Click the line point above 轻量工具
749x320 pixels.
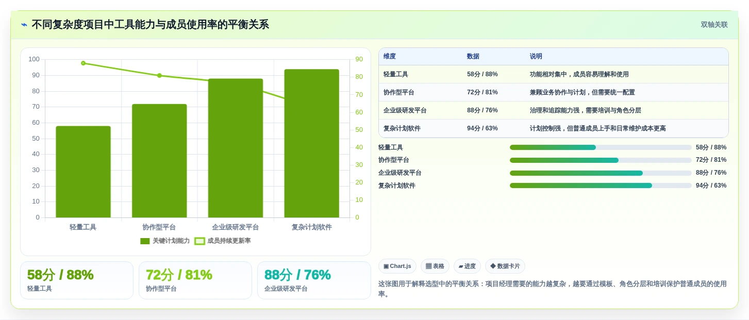tap(83, 63)
